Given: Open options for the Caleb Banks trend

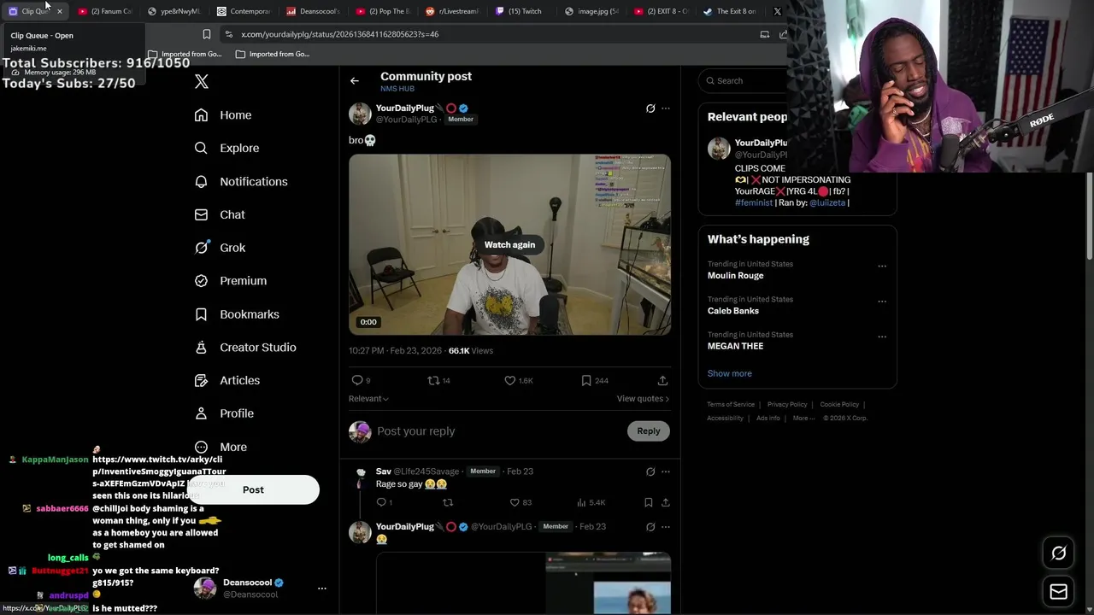Looking at the screenshot, I should pyautogui.click(x=882, y=302).
